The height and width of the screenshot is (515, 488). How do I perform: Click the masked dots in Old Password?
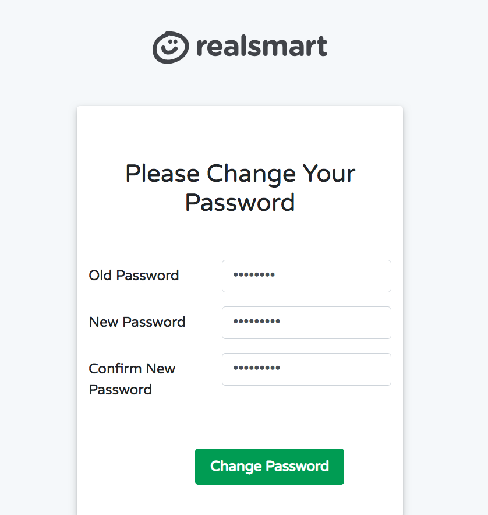coord(254,275)
